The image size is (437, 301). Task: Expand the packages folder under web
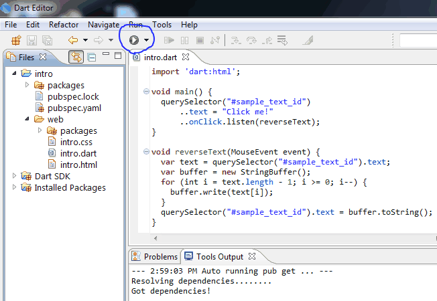pos(40,130)
